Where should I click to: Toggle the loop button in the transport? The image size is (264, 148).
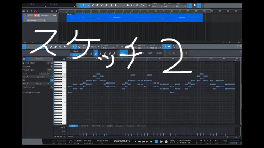(x=172, y=142)
